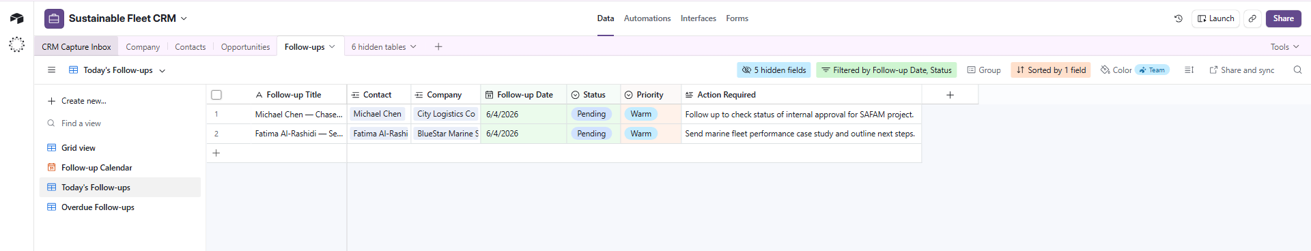Open Tools dropdown menu

point(1284,46)
